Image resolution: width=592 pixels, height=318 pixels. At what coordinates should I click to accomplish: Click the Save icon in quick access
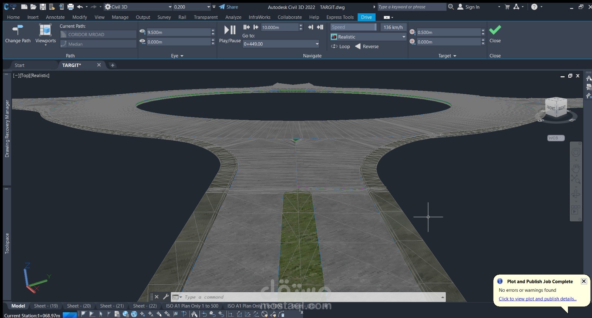coord(43,7)
